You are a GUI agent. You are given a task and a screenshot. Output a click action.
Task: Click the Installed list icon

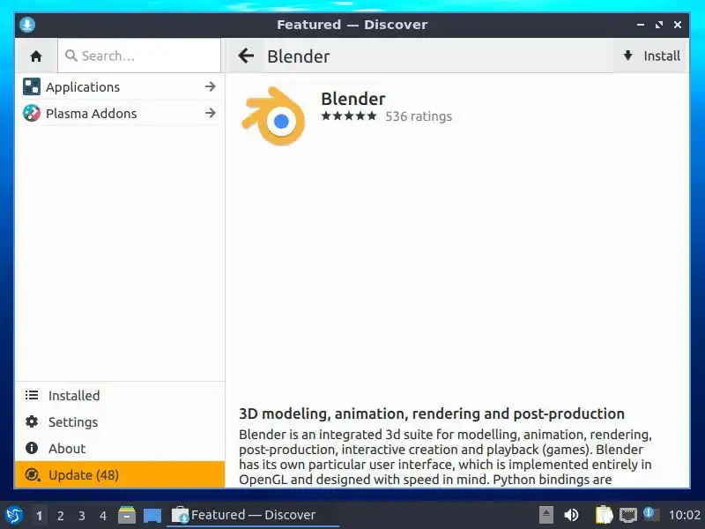point(32,395)
